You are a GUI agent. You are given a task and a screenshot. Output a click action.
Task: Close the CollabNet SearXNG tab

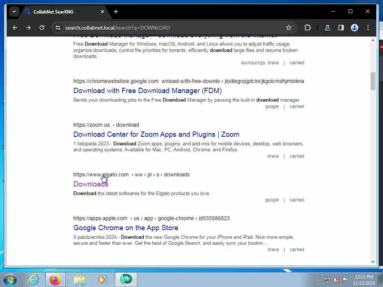[x=102, y=12]
